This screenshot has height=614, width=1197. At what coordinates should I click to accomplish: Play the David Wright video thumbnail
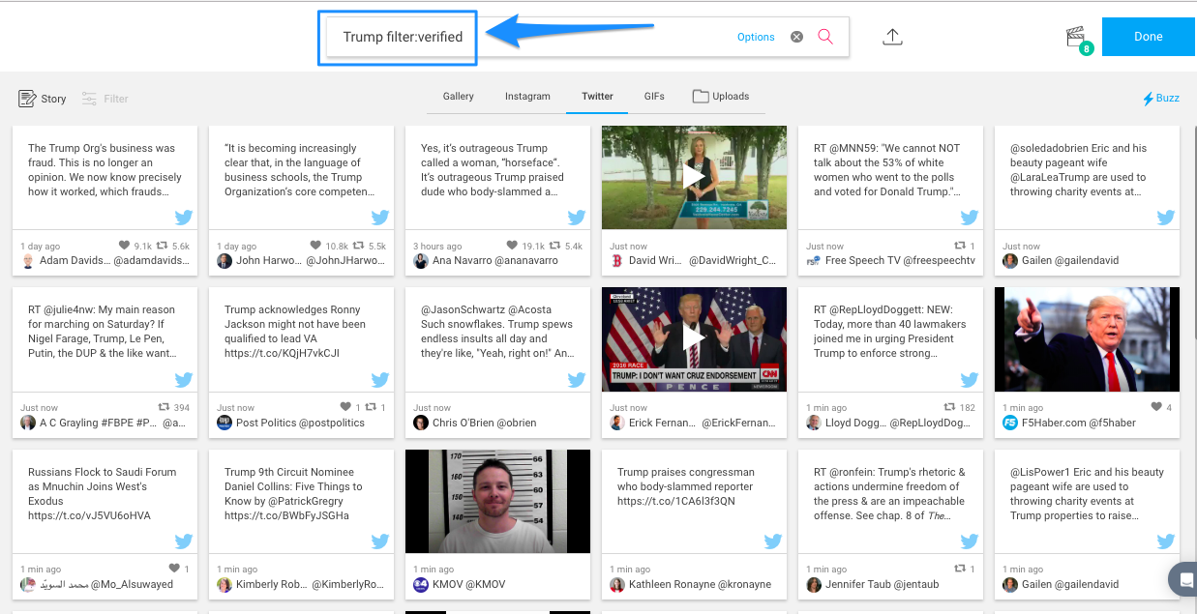click(694, 177)
